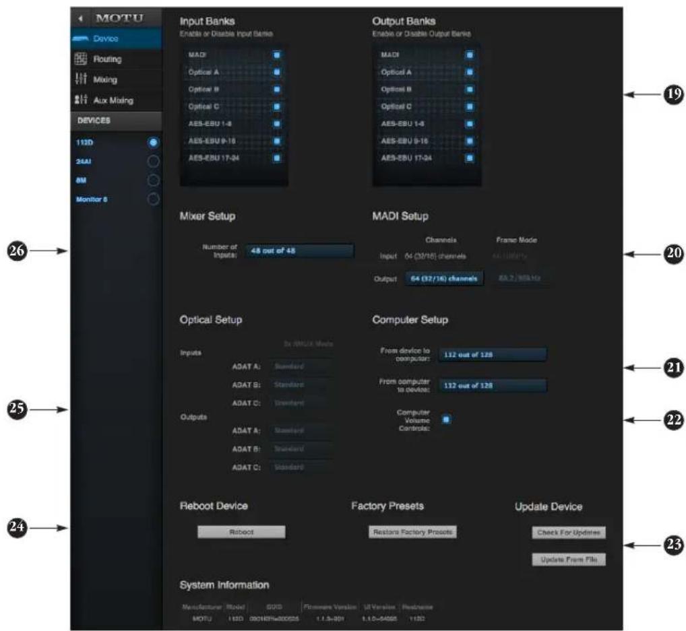Open Number of Inputs mixer dropdown
Image resolution: width=686 pixels, height=631 pixels.
[x=299, y=251]
